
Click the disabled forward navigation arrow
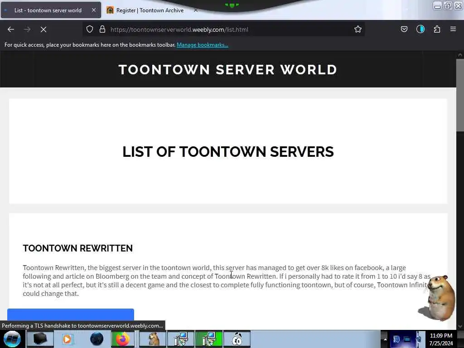tap(27, 29)
